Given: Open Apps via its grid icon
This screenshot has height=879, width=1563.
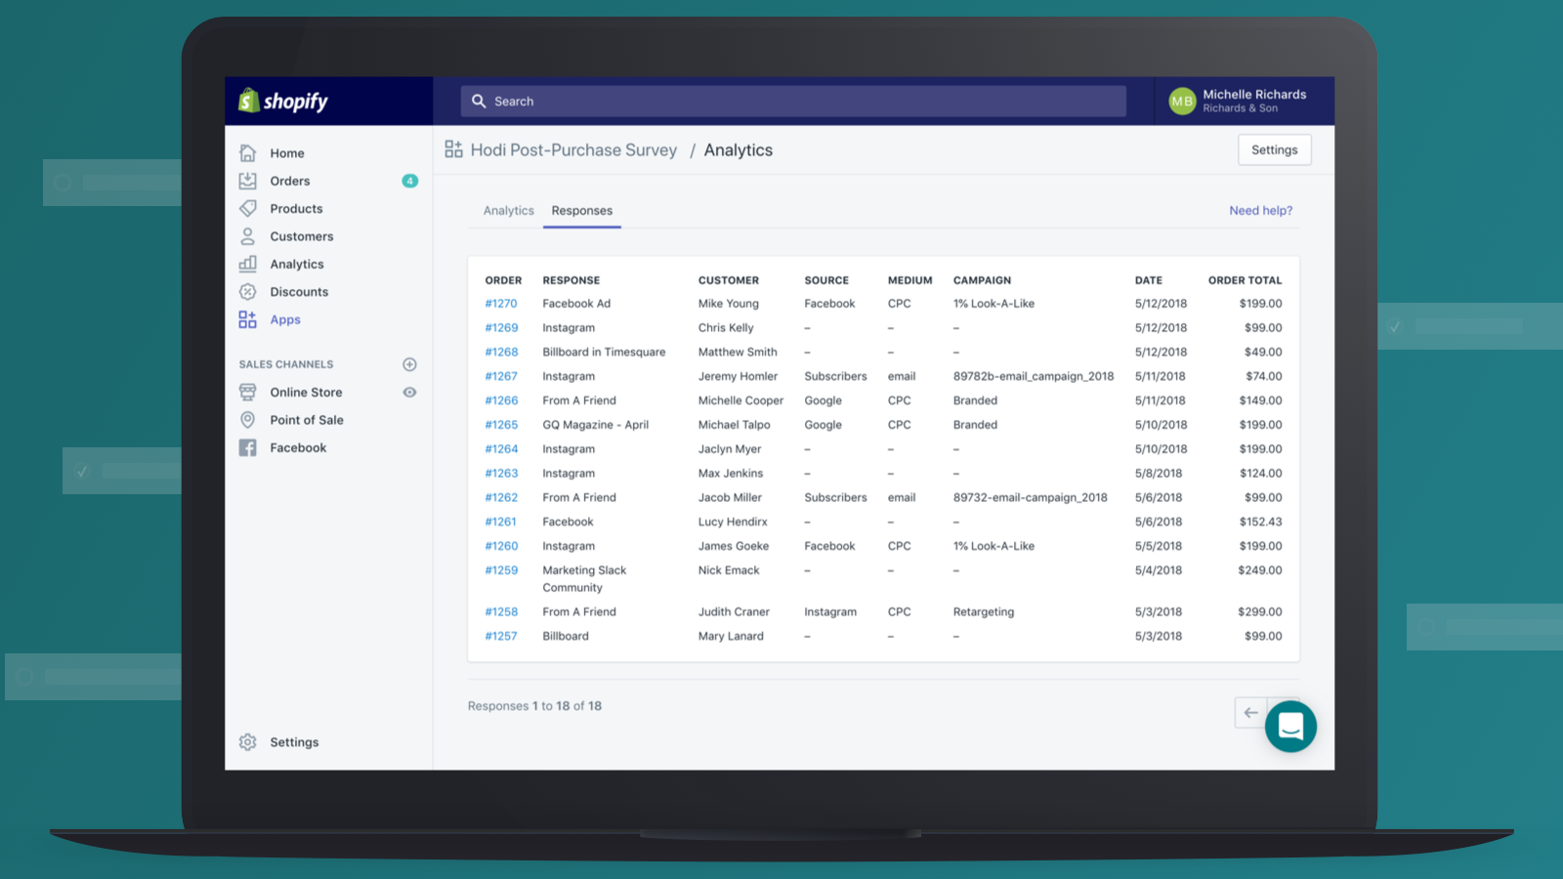Looking at the screenshot, I should [248, 319].
